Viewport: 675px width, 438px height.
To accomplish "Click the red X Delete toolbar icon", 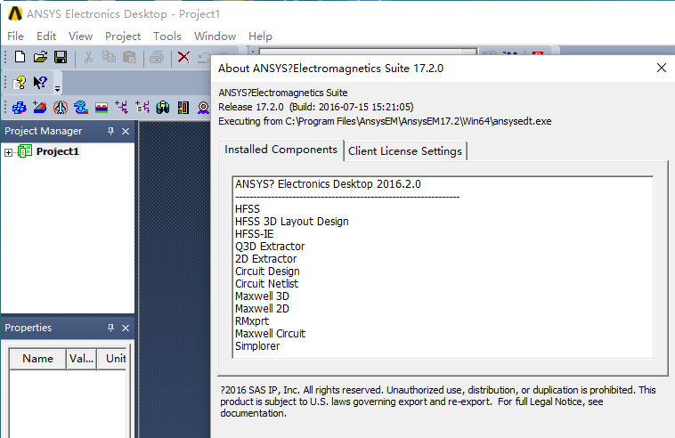I will point(183,57).
